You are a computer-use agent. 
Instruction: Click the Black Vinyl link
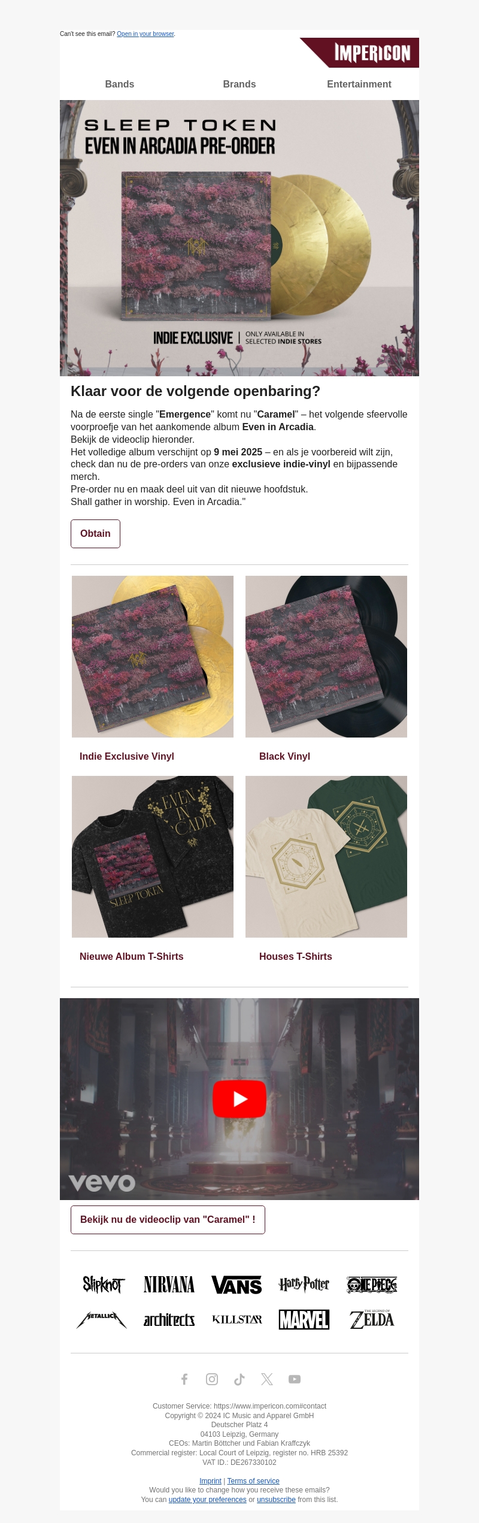pos(284,757)
